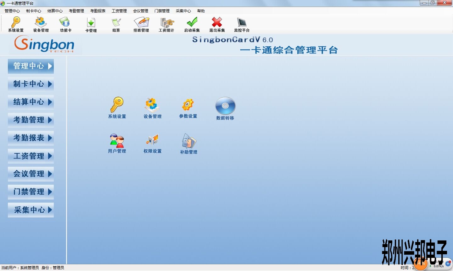Click the 功能卡 toolbar icon
The height and width of the screenshot is (271, 453).
coord(65,24)
